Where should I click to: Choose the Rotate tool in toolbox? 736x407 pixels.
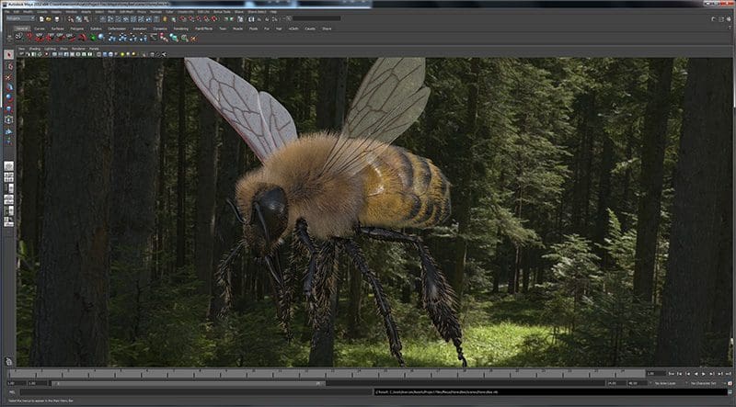[9, 98]
